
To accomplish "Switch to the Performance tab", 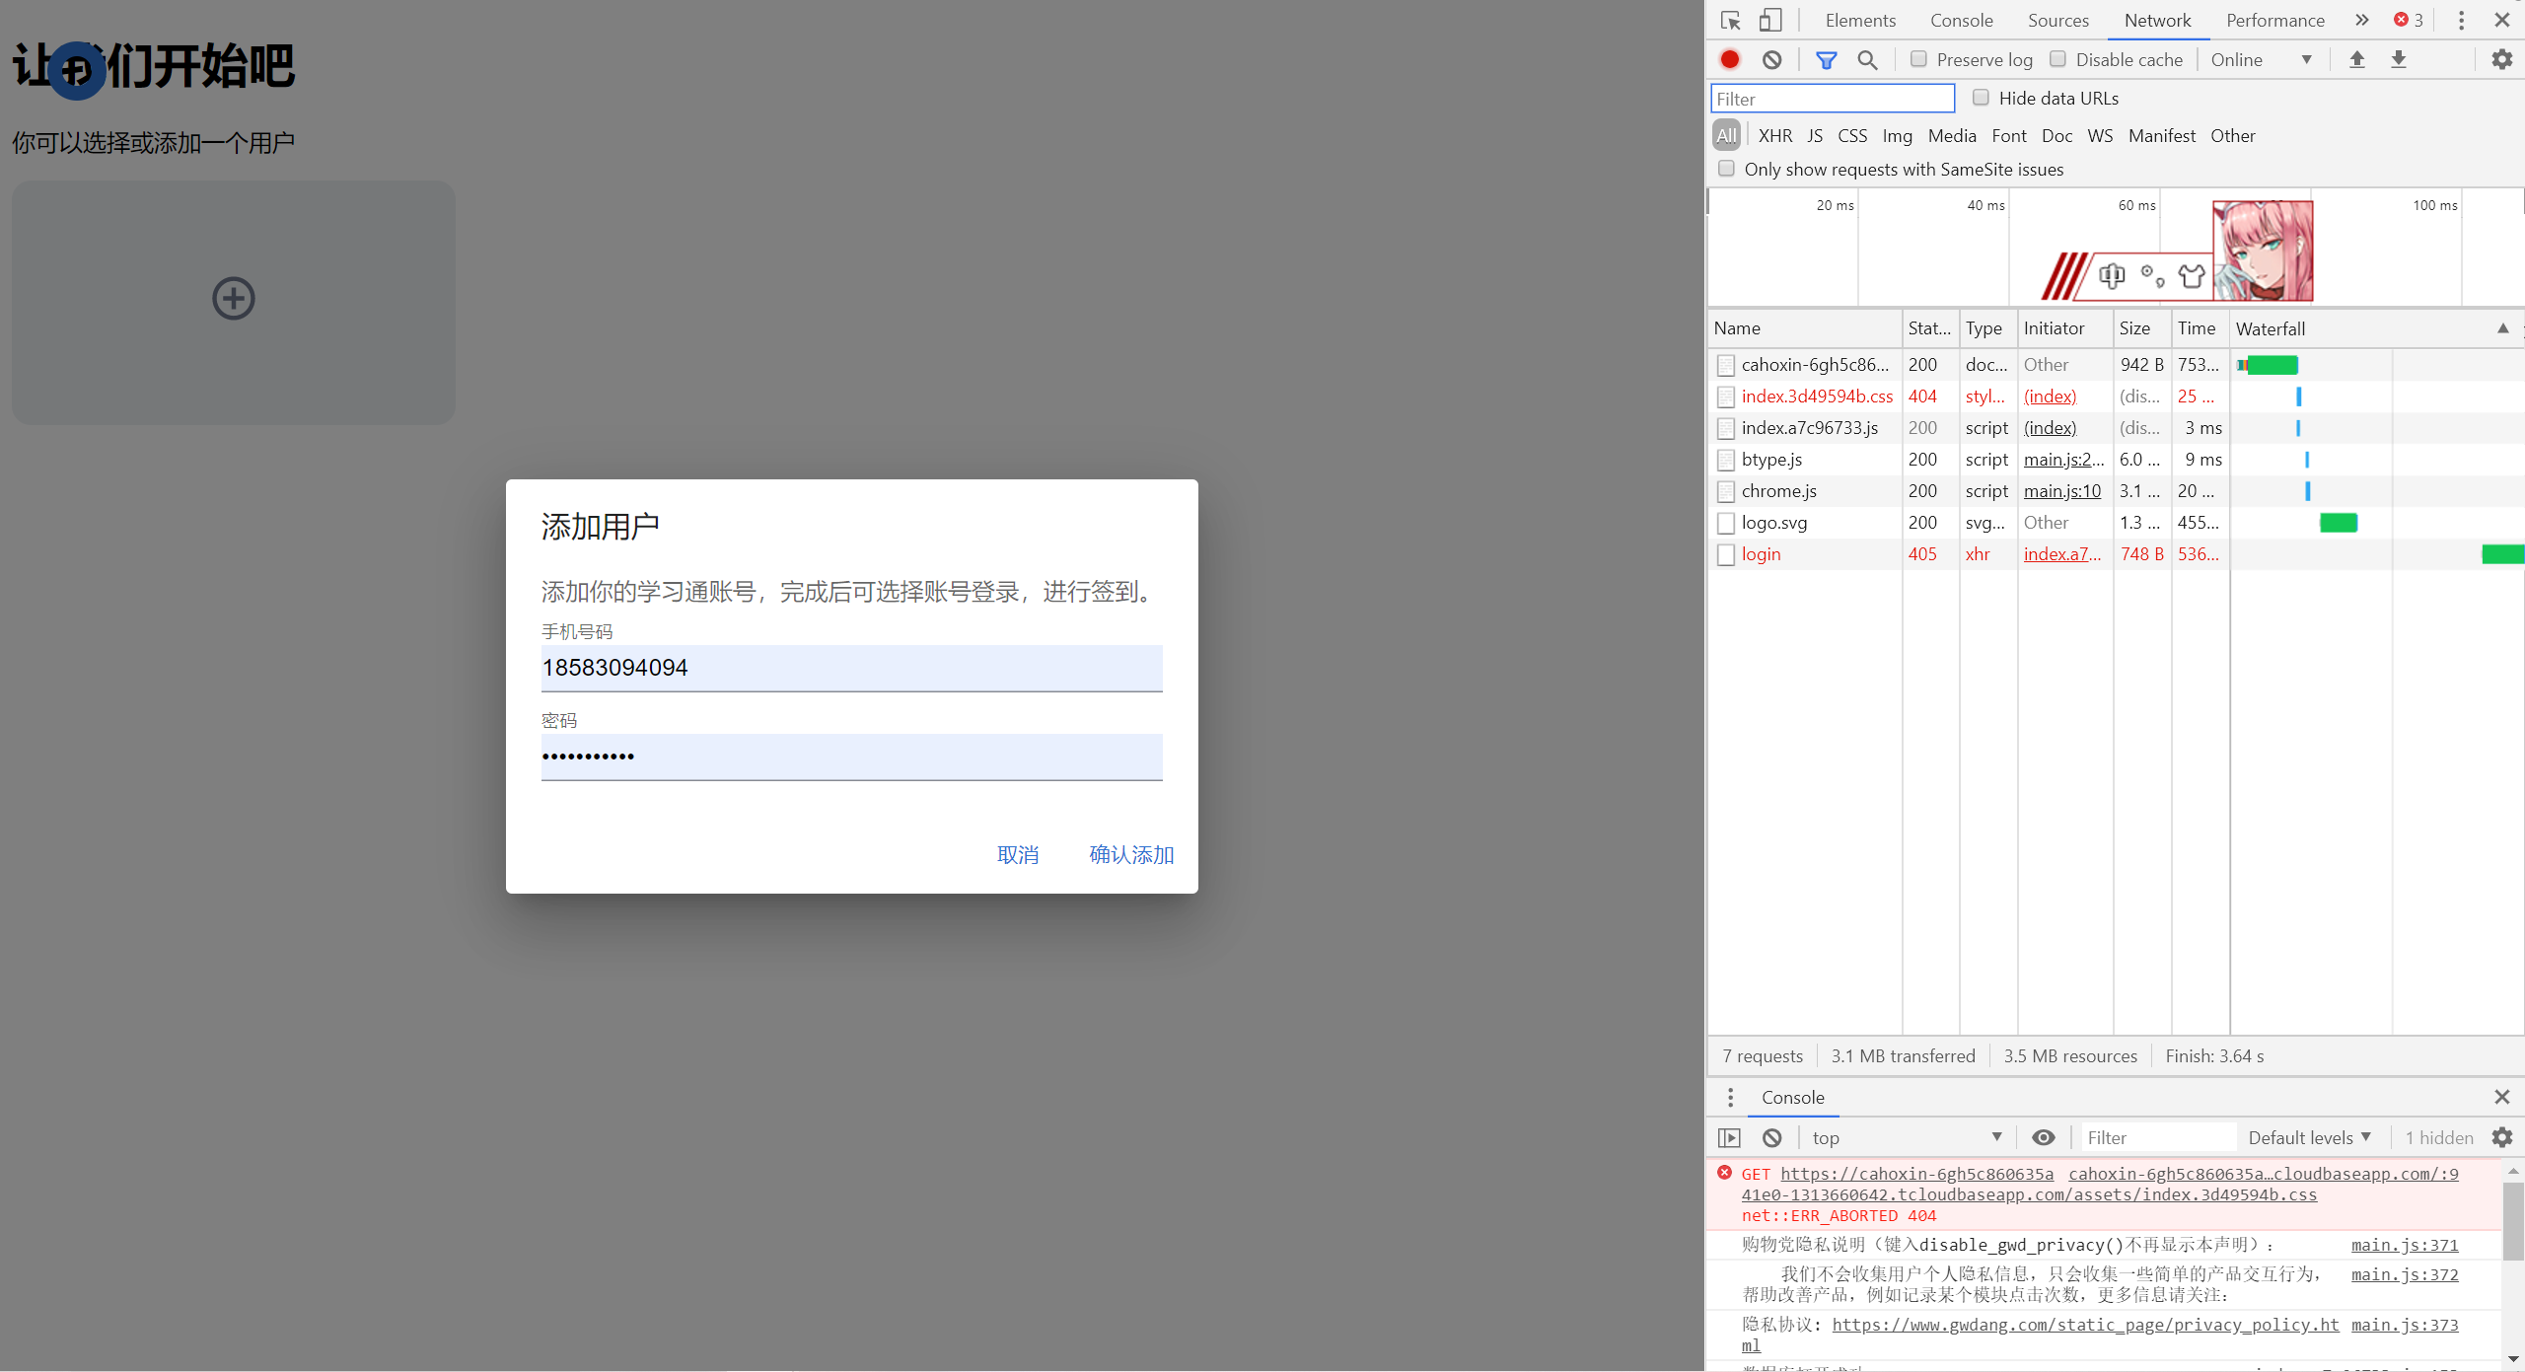I will click(2274, 20).
